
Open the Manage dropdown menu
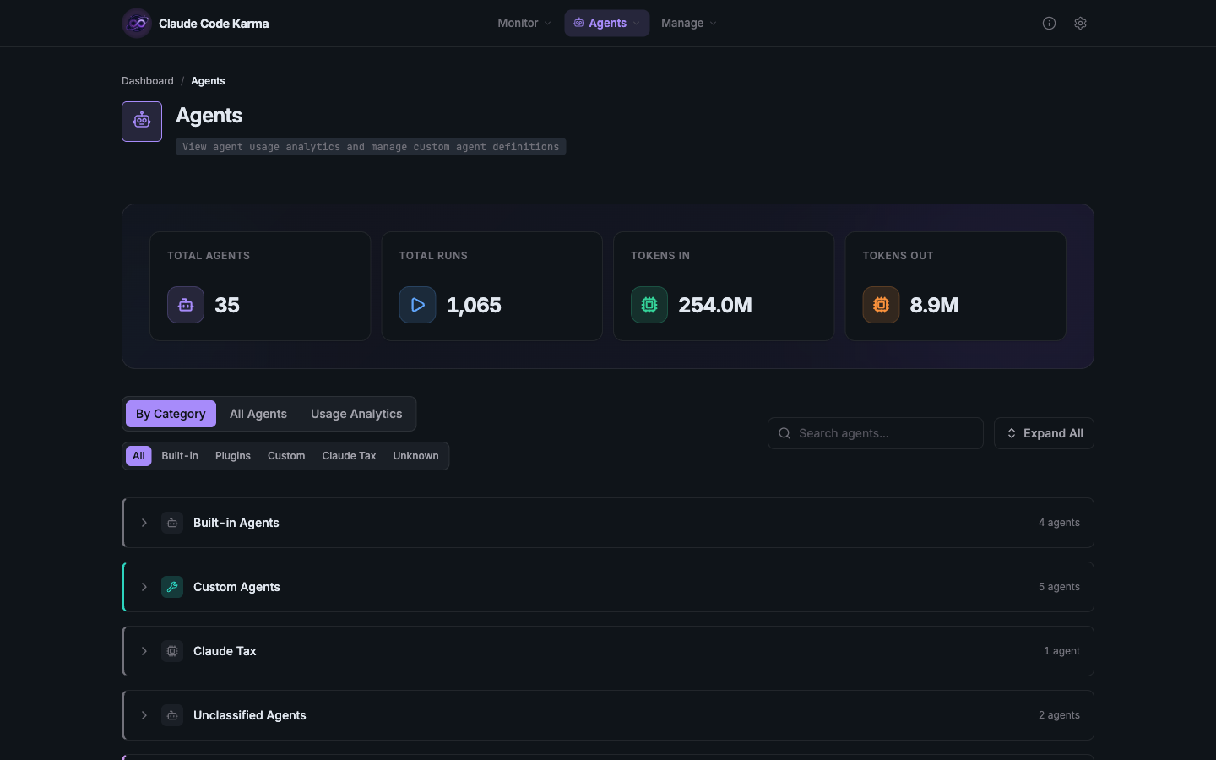tap(688, 24)
